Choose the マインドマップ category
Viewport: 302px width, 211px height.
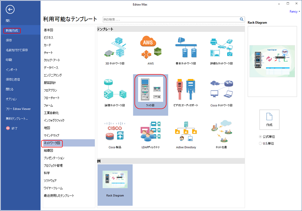pyautogui.click(x=52, y=136)
